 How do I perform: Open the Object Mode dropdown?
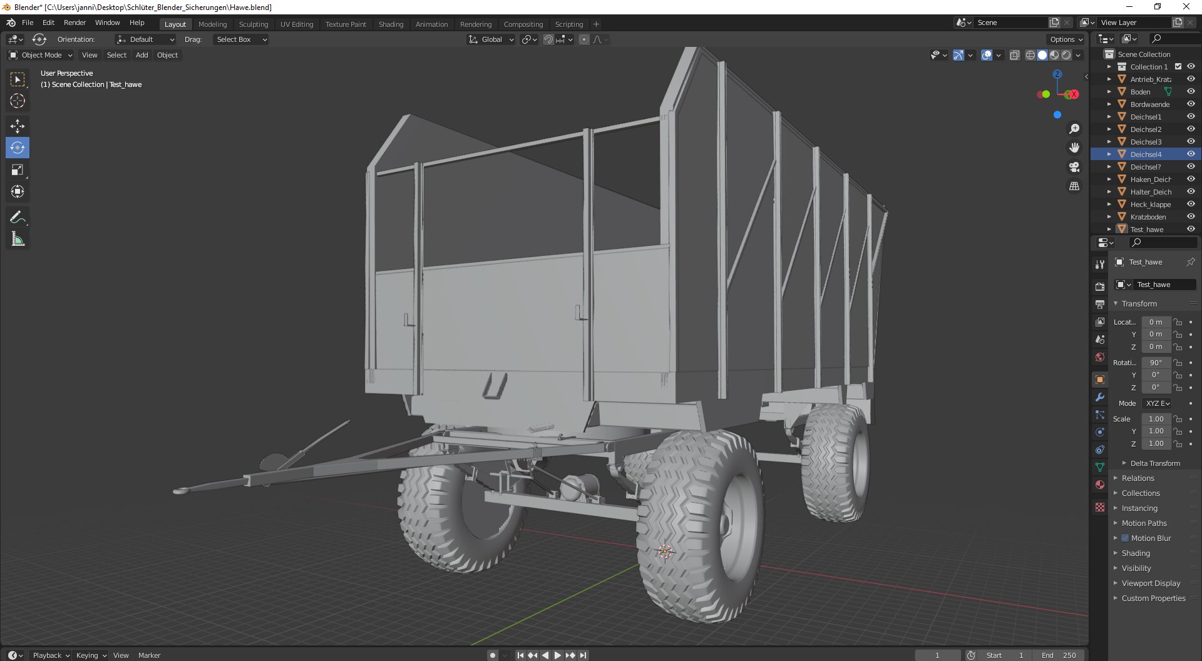41,55
